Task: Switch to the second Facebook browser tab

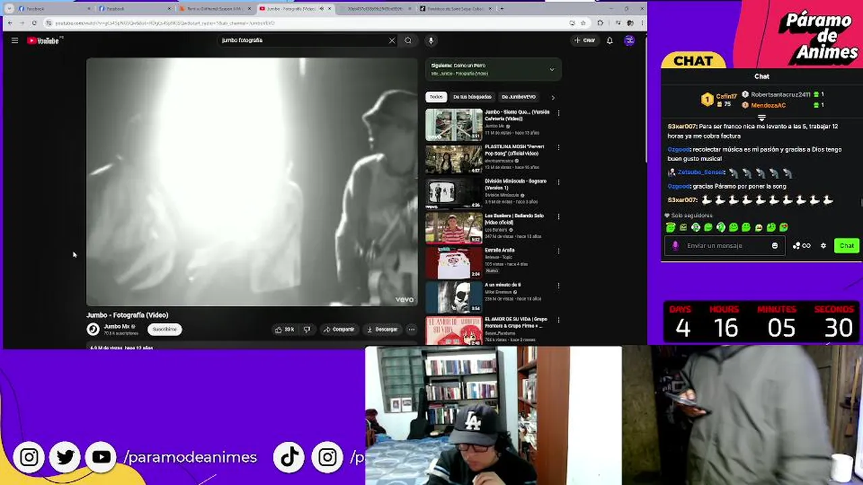Action: [x=133, y=9]
